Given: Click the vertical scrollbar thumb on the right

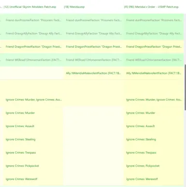Looking at the screenshot, I should pyautogui.click(x=185, y=87).
